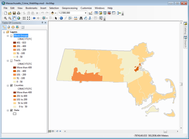Viewport: 189px width, 139px height.
Task: Open the Customize menu
Action: point(86,8)
